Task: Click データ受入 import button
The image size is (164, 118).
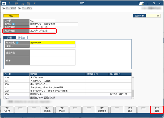Action: (25, 8)
